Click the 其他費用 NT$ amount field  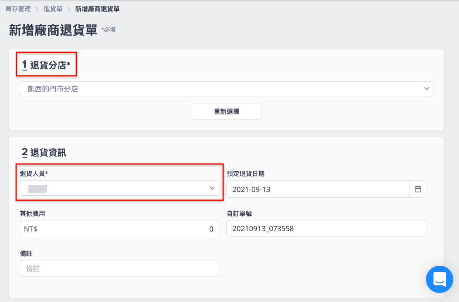[x=120, y=229]
